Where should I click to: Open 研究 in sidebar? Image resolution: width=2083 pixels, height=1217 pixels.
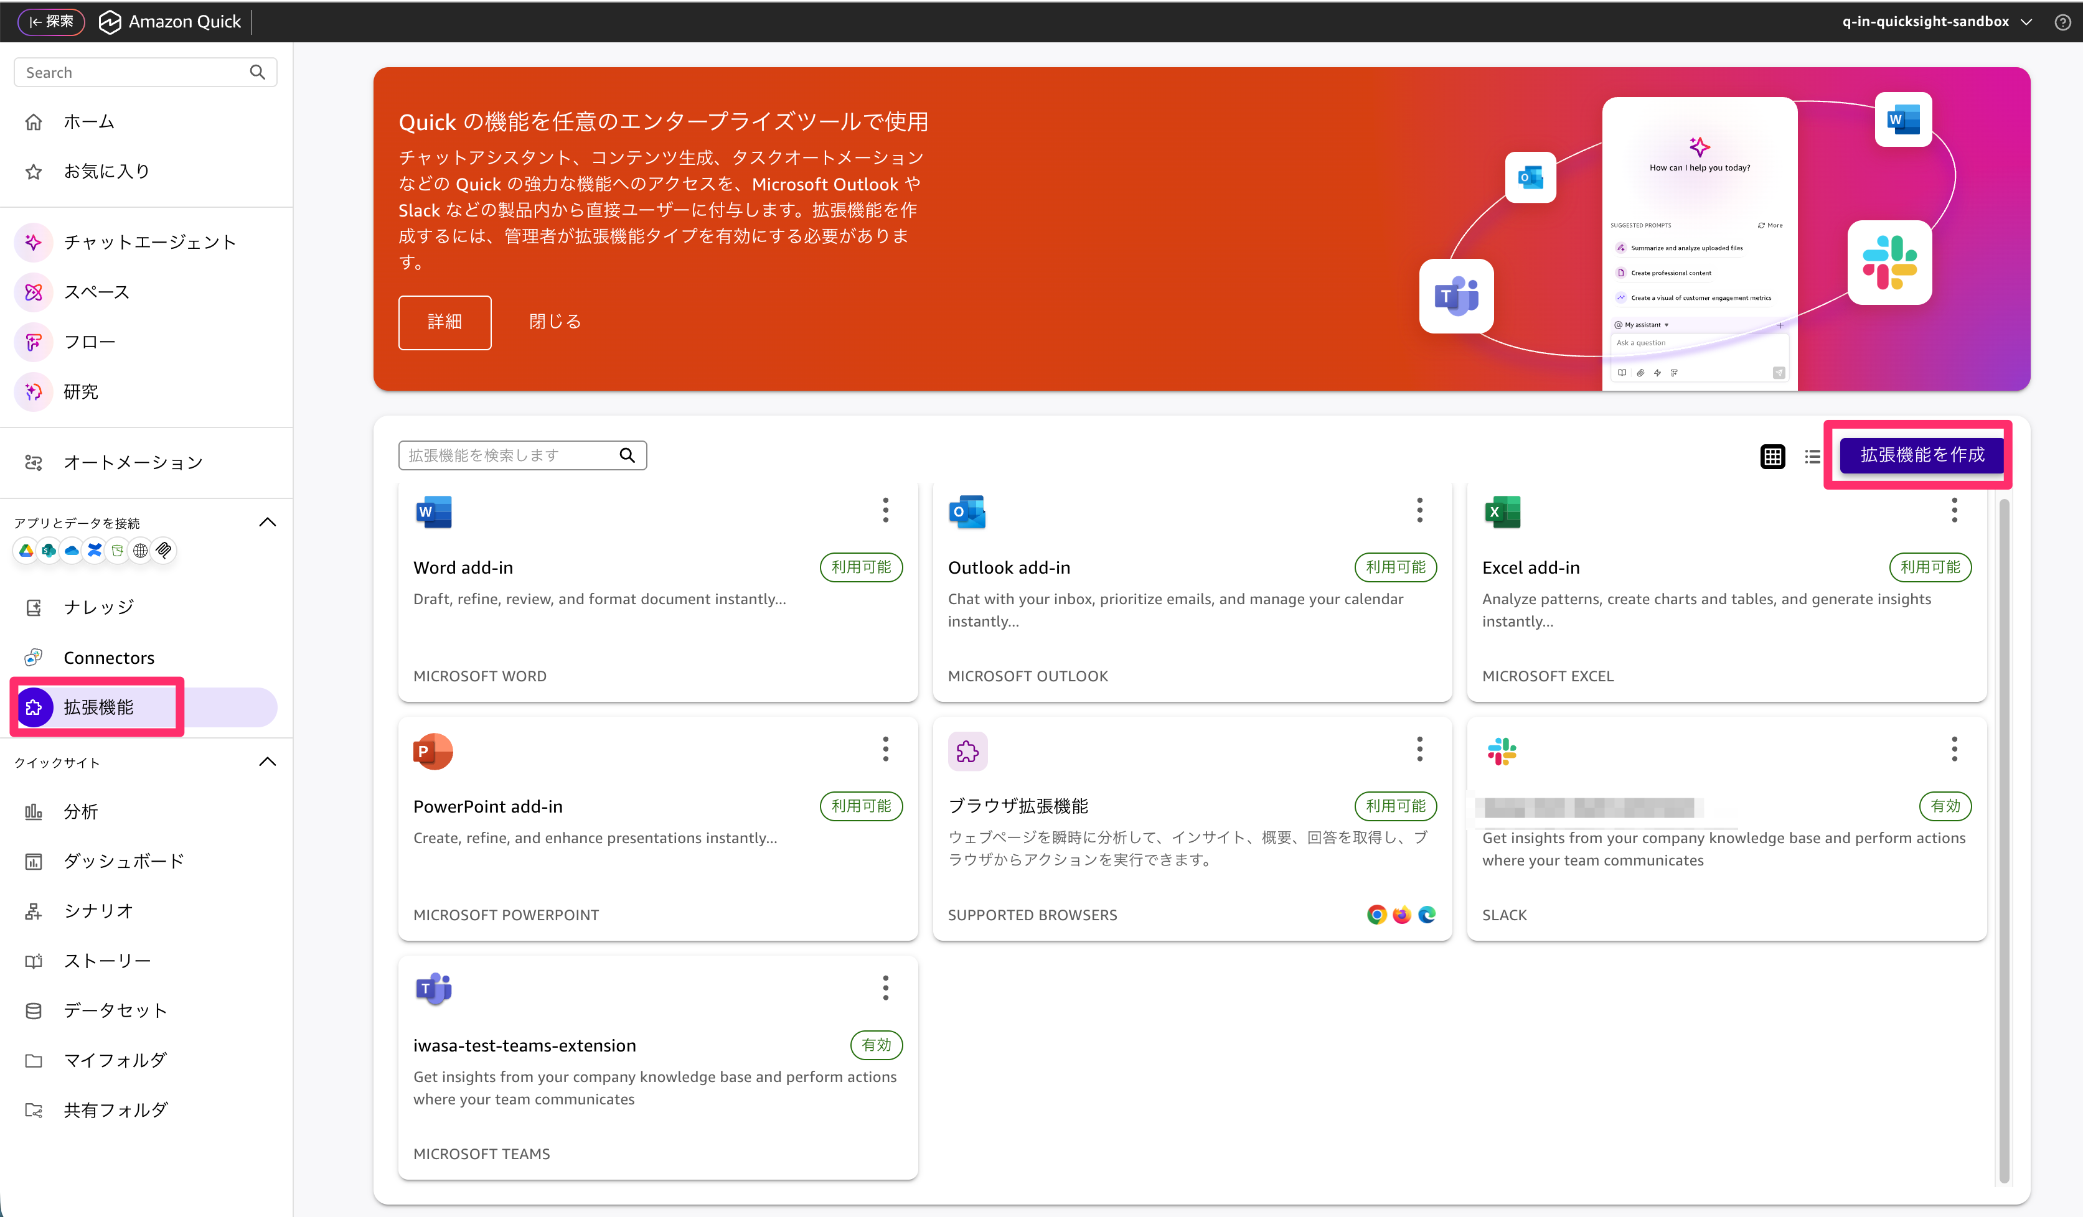tap(147, 391)
